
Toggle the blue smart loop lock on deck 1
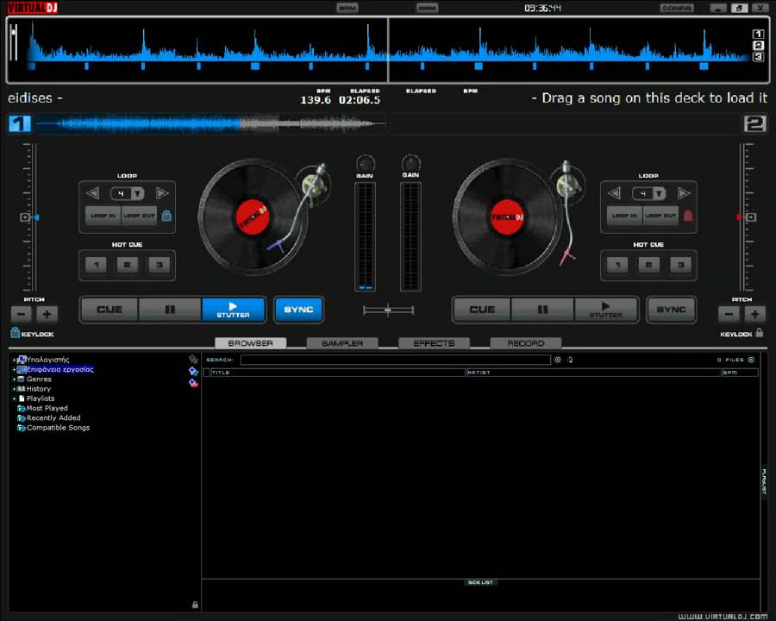point(166,216)
